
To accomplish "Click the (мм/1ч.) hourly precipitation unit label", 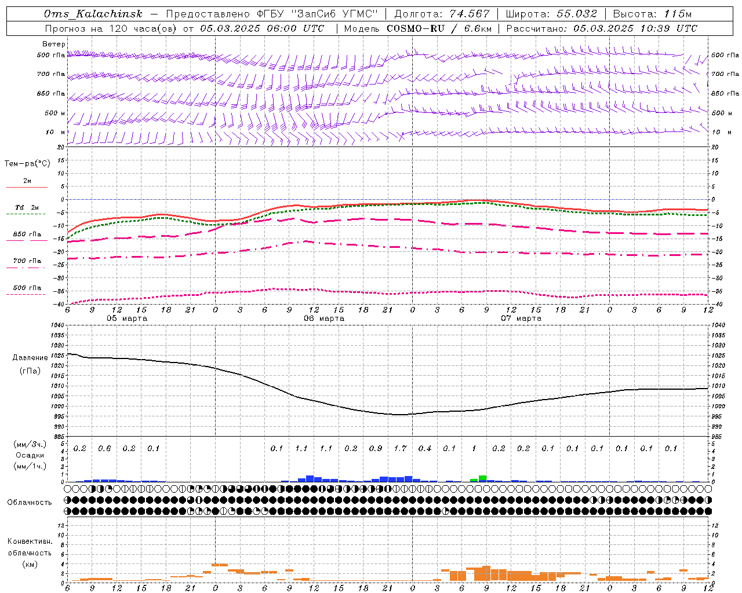I will point(30,466).
